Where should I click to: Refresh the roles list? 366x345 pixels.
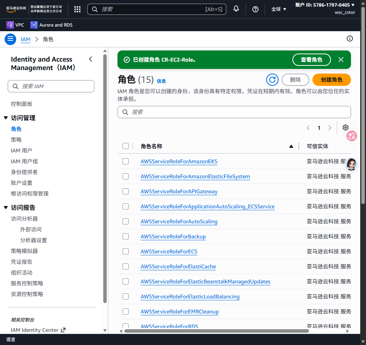click(x=272, y=80)
